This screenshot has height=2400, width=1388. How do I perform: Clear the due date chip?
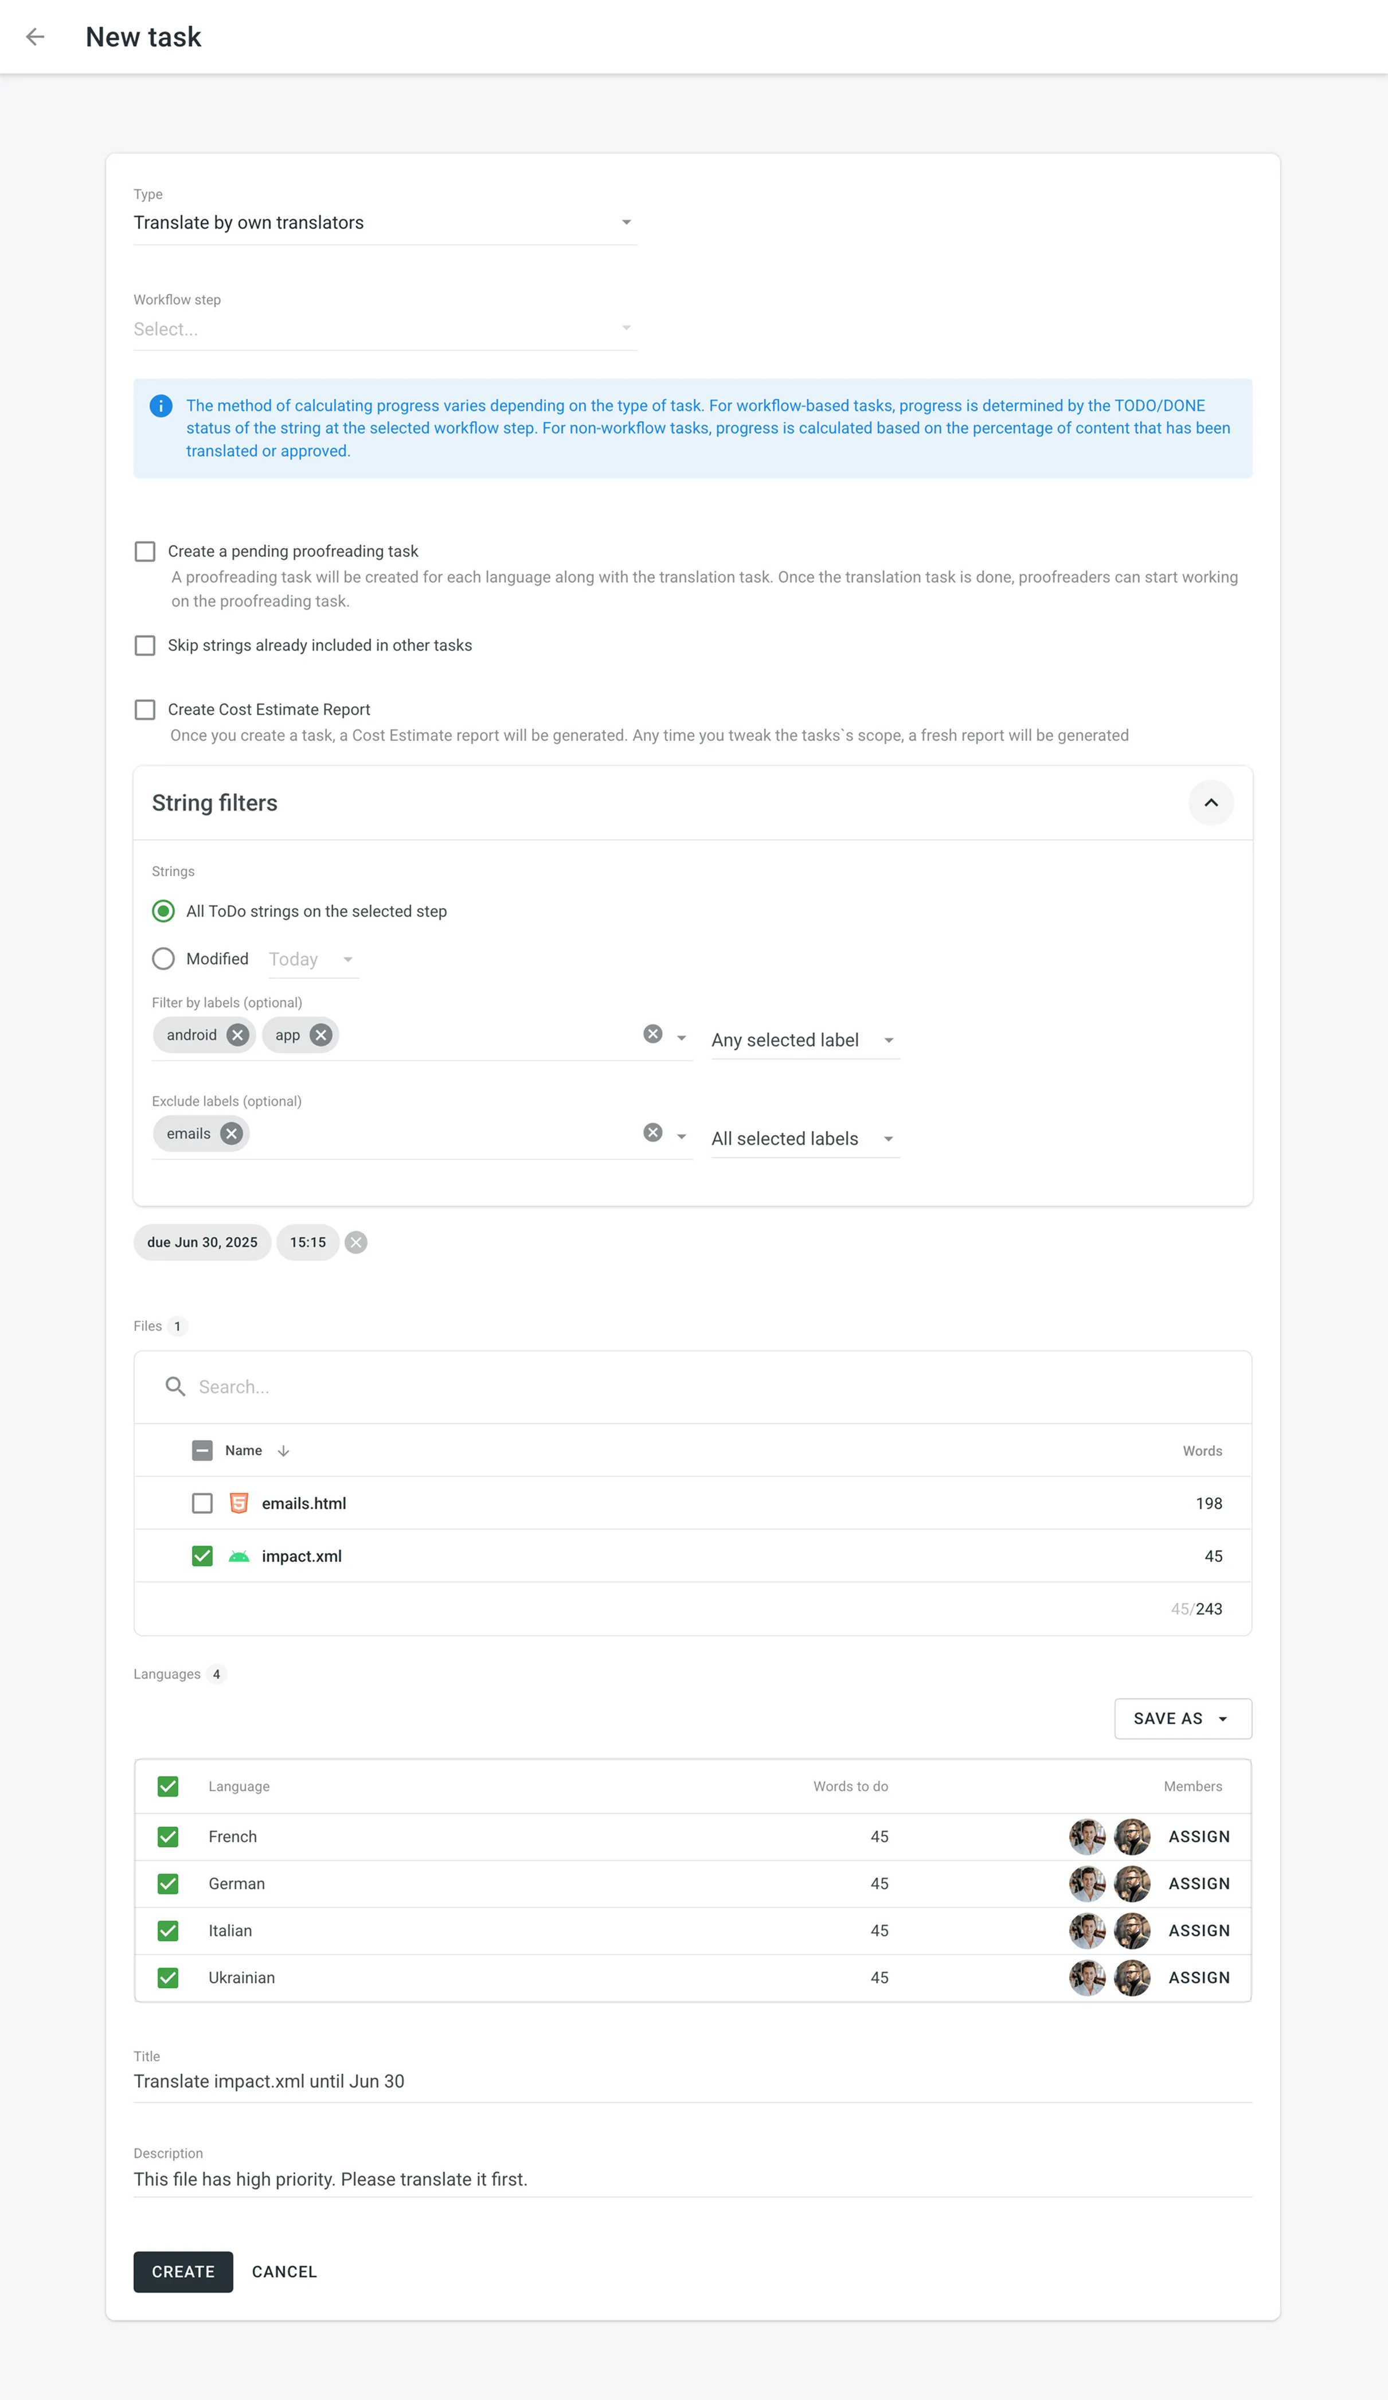coord(355,1242)
